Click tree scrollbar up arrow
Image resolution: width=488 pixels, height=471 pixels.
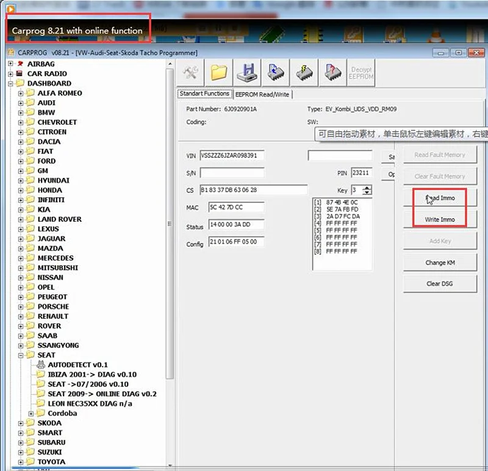click(170, 64)
